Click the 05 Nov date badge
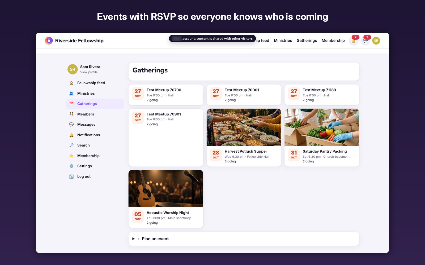This screenshot has width=425, height=265. tap(138, 216)
